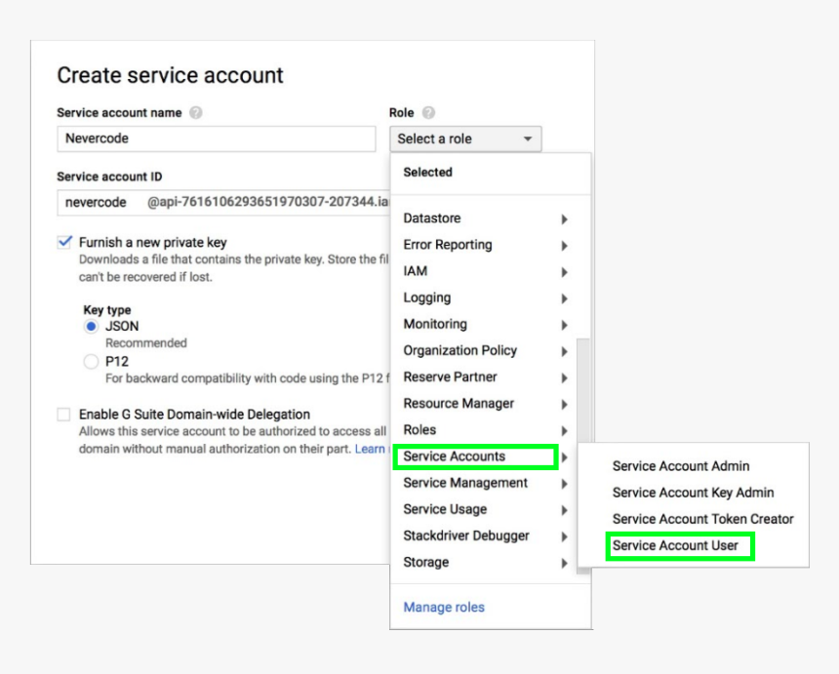Choose Logging in the role menu
This screenshot has width=839, height=674.
click(x=427, y=297)
